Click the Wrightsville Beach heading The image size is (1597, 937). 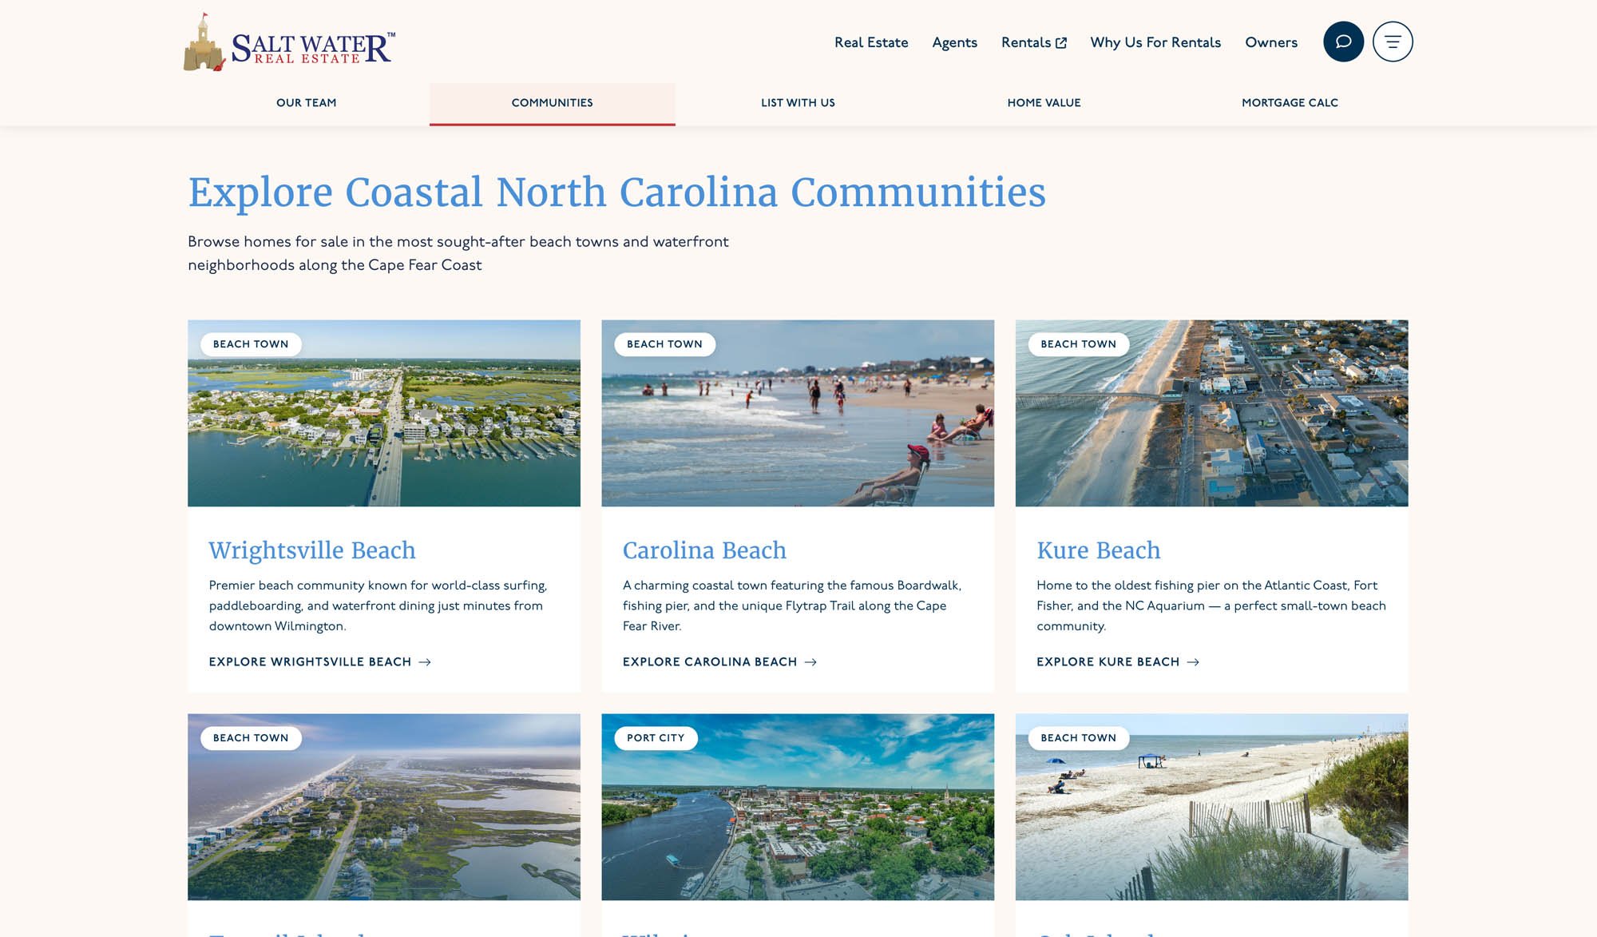pos(311,550)
